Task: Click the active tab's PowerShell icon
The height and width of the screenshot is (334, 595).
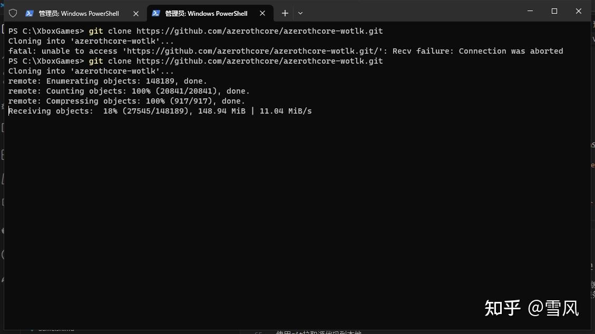Action: point(156,13)
